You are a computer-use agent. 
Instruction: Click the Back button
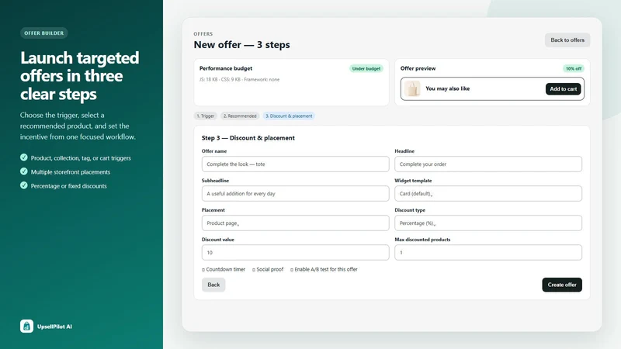click(213, 285)
